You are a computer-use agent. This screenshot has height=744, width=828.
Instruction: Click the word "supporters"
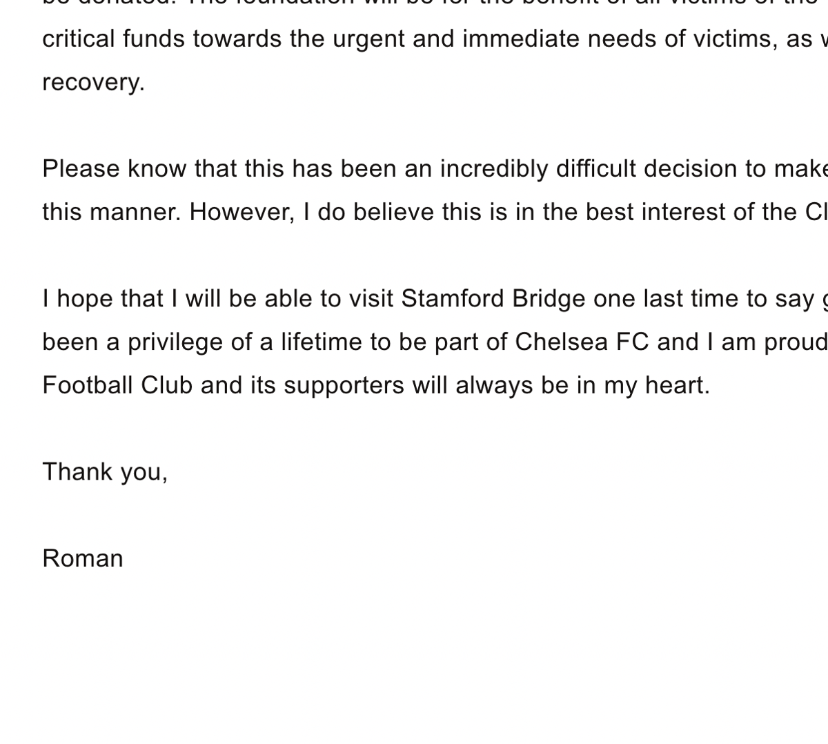pos(344,385)
